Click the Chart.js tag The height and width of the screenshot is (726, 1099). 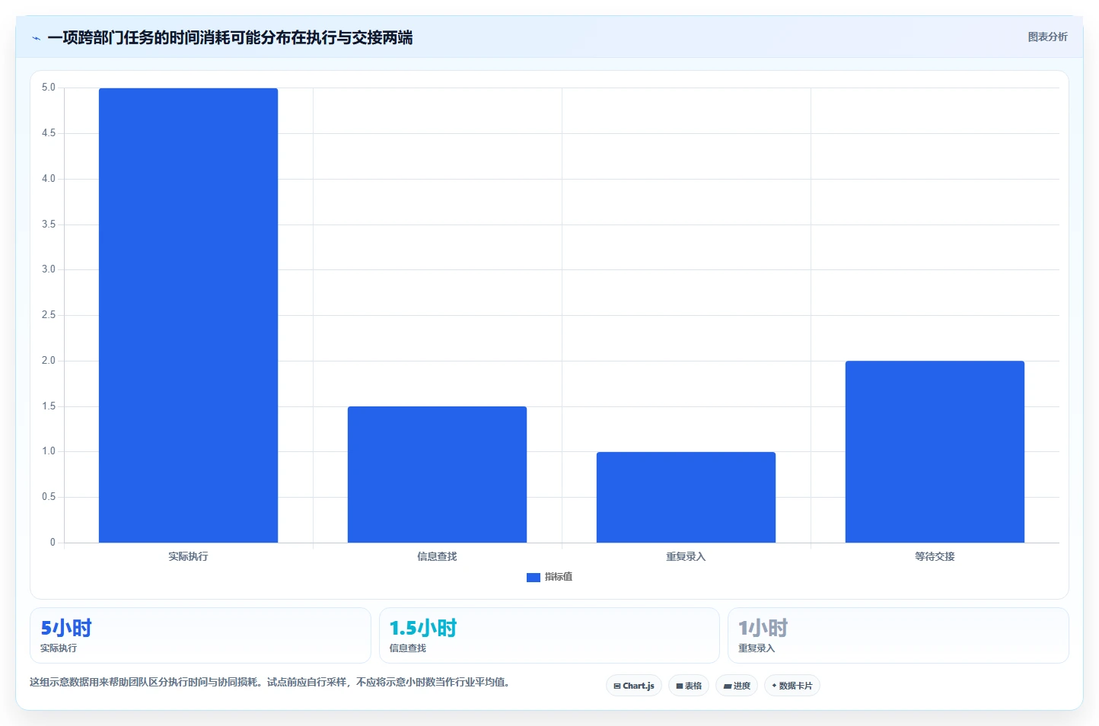coord(634,686)
